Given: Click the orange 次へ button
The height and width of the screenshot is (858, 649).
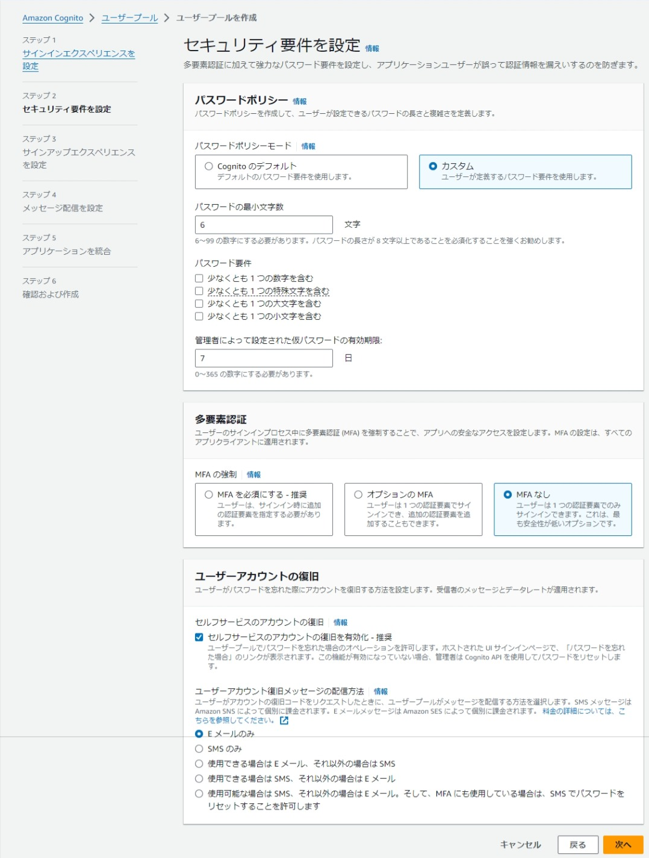Looking at the screenshot, I should 623,845.
